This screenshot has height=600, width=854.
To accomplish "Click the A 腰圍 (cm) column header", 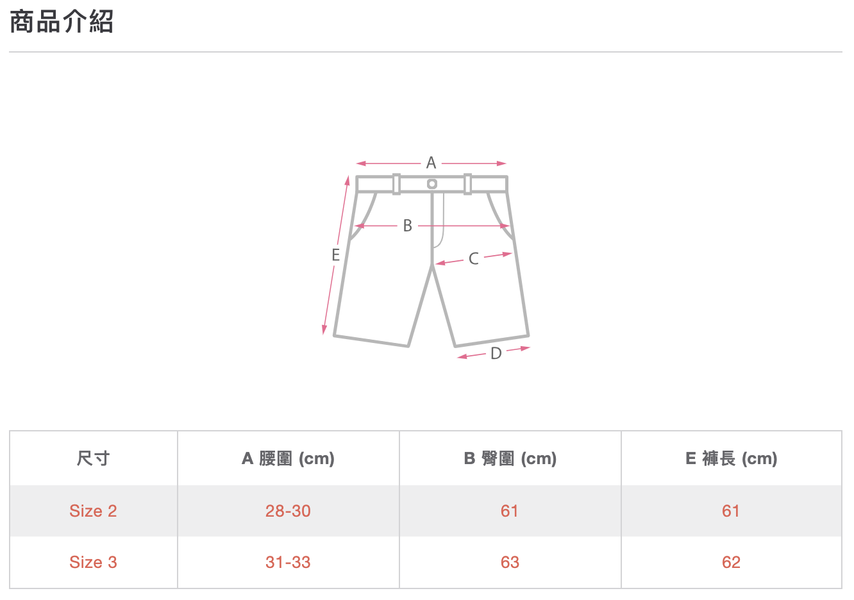I will 288,458.
